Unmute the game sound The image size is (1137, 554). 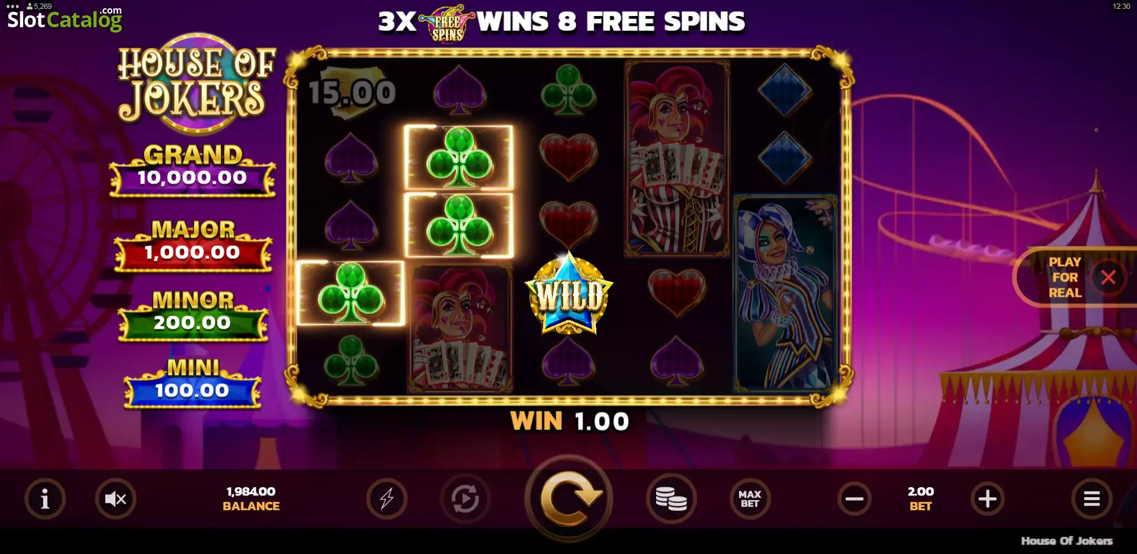click(115, 499)
